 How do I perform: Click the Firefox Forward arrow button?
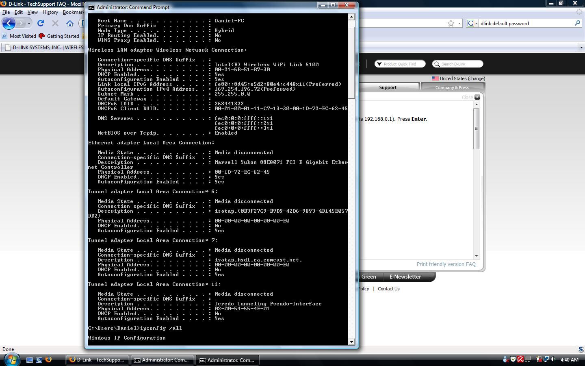21,23
